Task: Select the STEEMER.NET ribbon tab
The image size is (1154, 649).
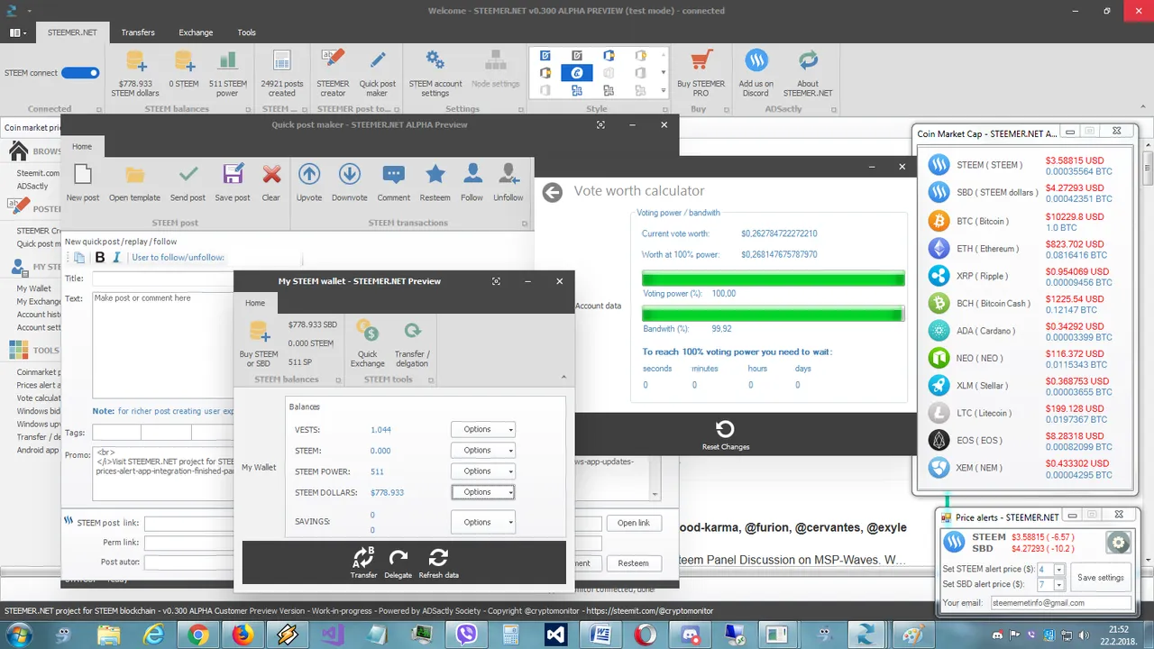Action: tap(72, 32)
